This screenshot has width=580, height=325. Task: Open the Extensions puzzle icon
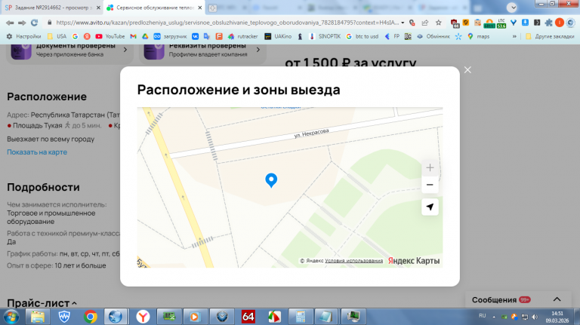click(549, 23)
